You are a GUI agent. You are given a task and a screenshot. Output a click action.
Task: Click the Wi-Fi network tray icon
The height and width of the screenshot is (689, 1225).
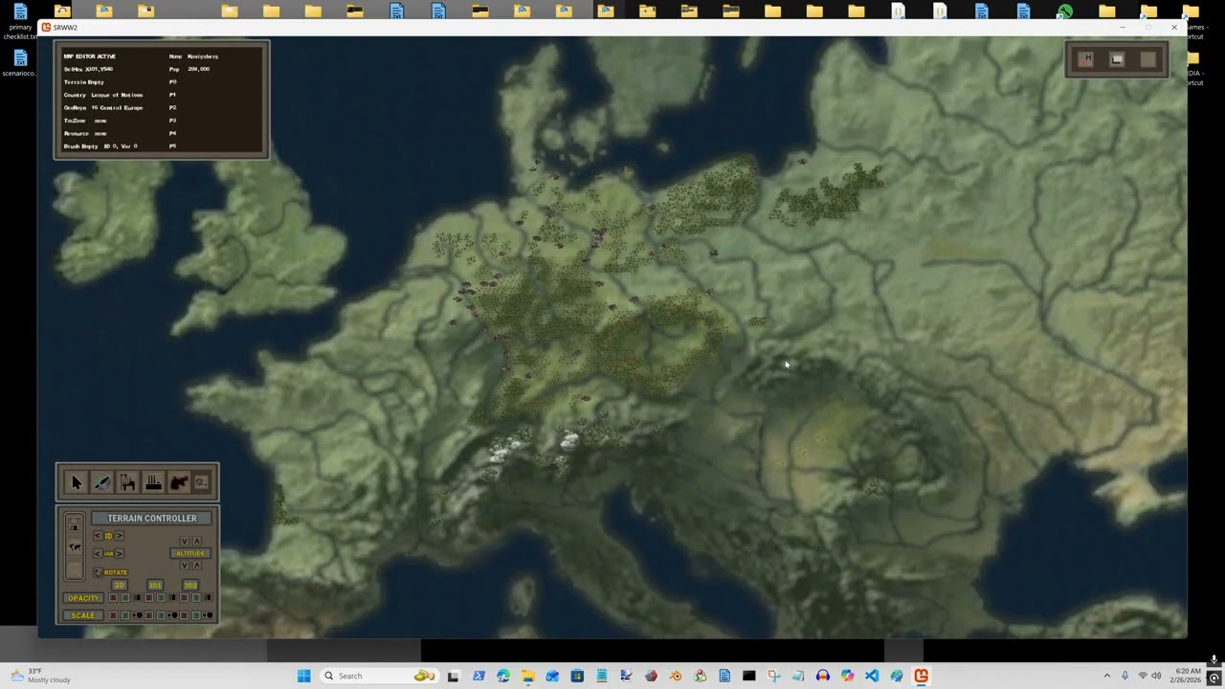tap(1142, 676)
